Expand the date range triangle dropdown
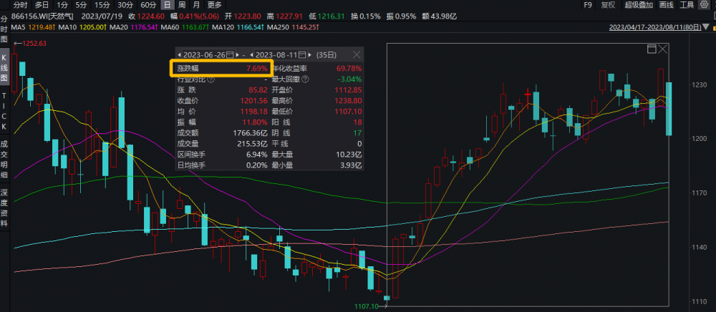This screenshot has width=716, height=312. [706, 27]
